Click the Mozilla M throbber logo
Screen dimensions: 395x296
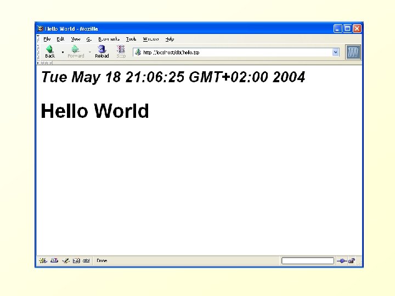pyautogui.click(x=353, y=52)
